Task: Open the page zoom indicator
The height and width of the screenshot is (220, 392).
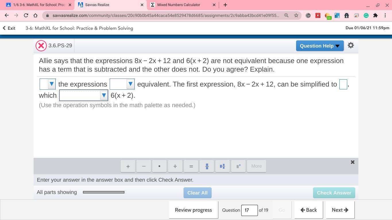Action: coord(286,15)
